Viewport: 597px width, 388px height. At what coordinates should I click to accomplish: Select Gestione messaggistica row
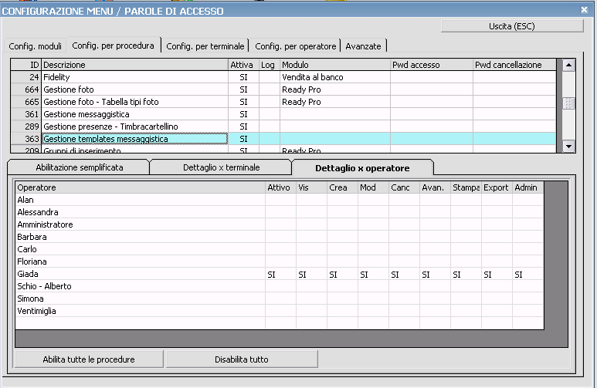point(283,114)
